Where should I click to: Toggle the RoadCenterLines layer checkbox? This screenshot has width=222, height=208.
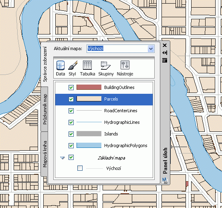click(71, 111)
